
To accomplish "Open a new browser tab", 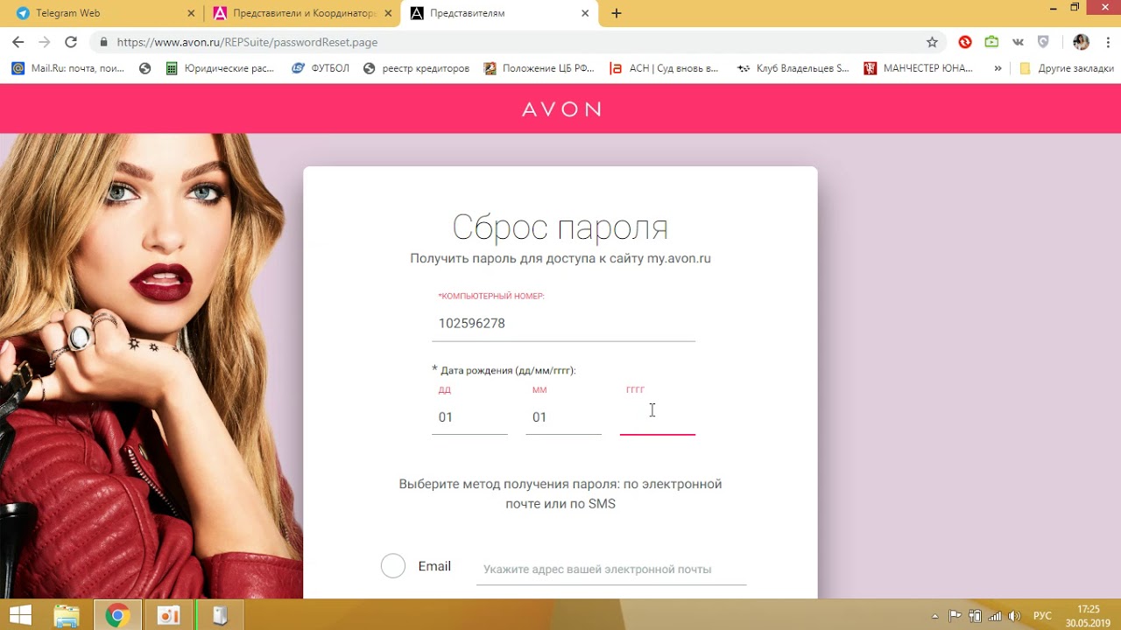I will (617, 13).
